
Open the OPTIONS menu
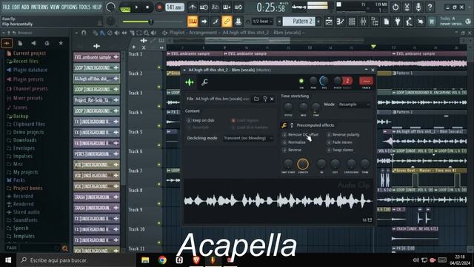coord(69,7)
